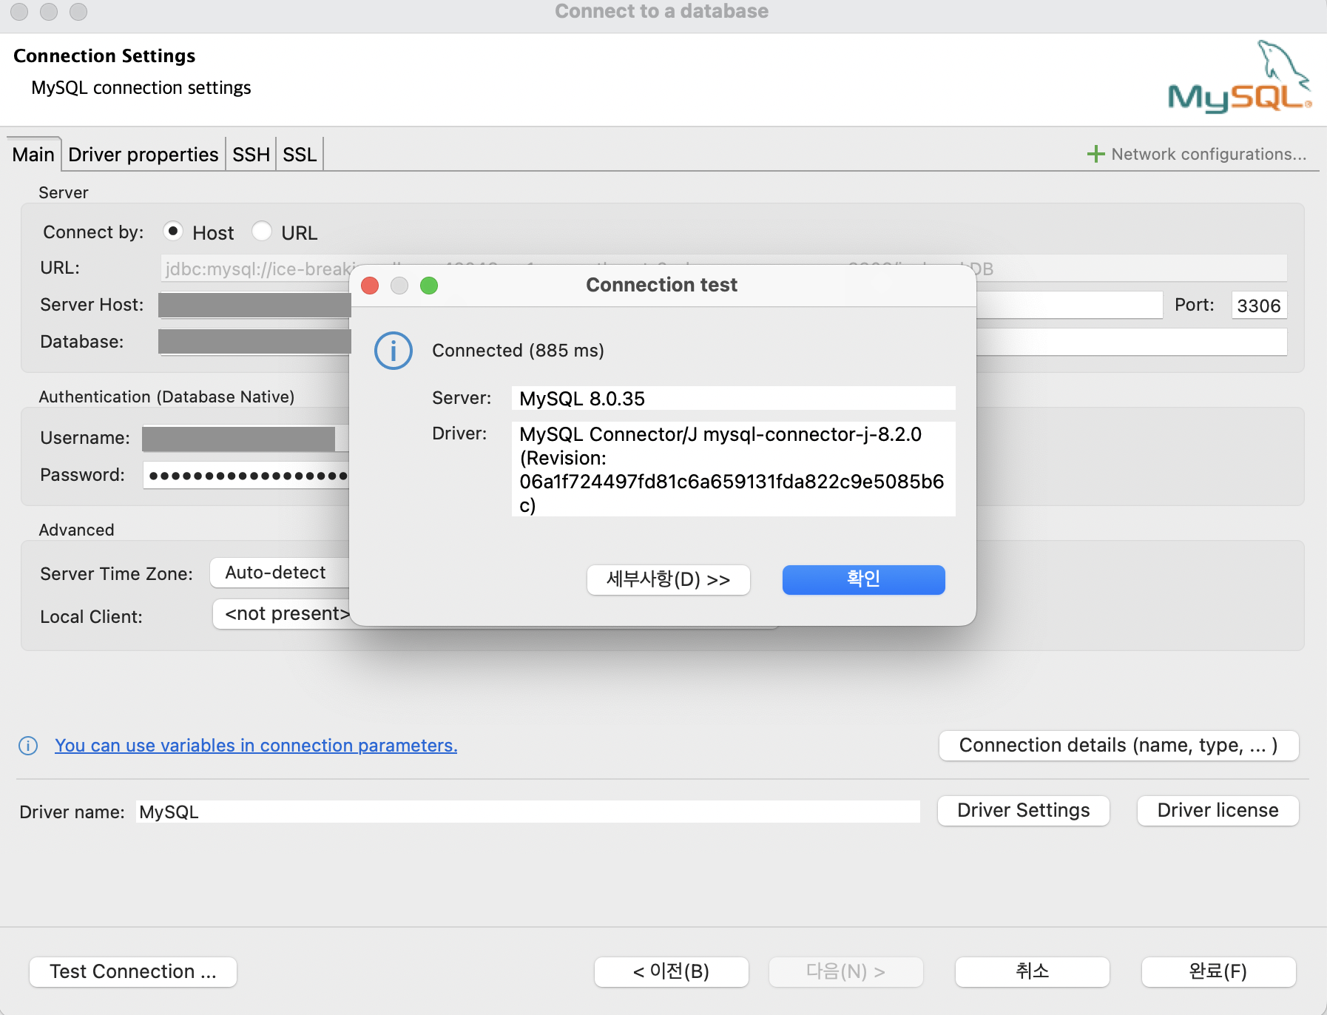
Task: Click the Password input field
Action: (245, 475)
